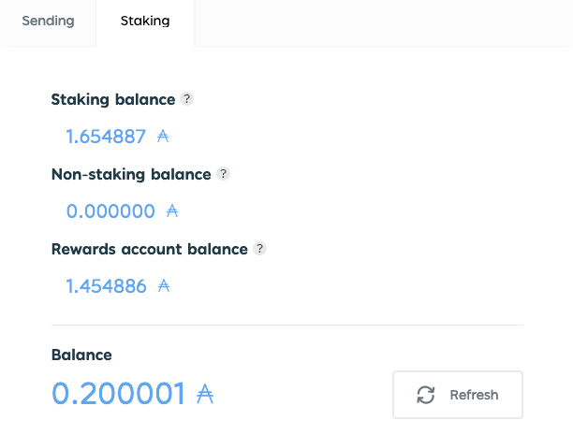Click the Balance heading label

pos(81,355)
